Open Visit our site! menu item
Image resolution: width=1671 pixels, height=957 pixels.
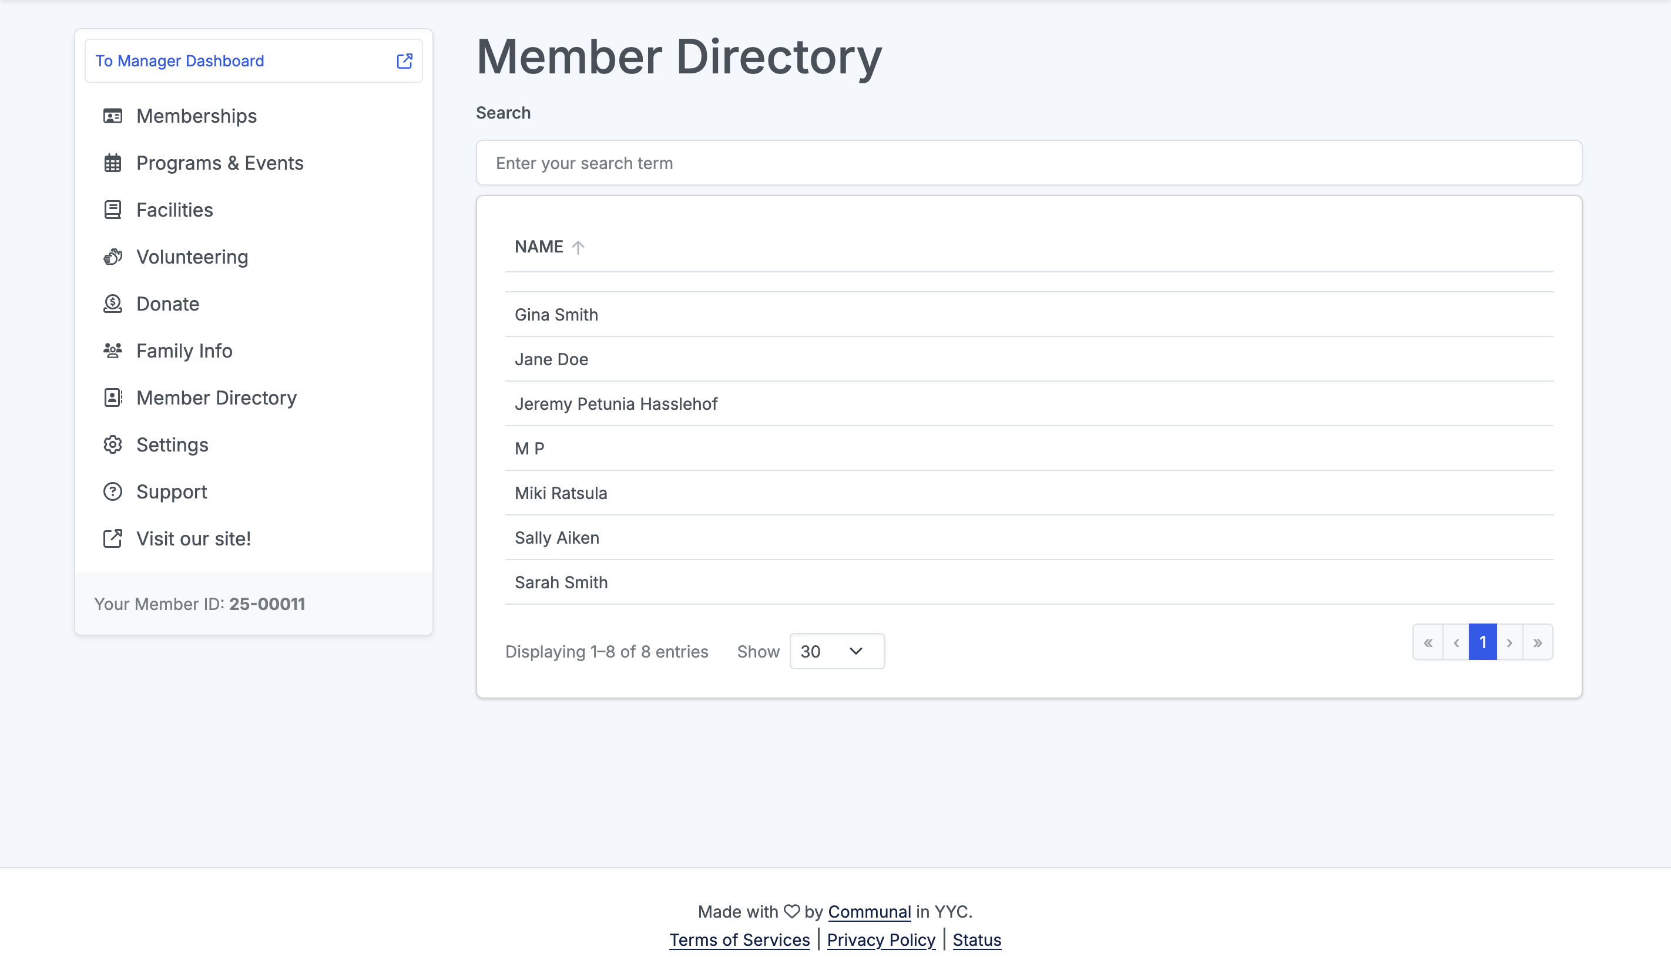193,539
